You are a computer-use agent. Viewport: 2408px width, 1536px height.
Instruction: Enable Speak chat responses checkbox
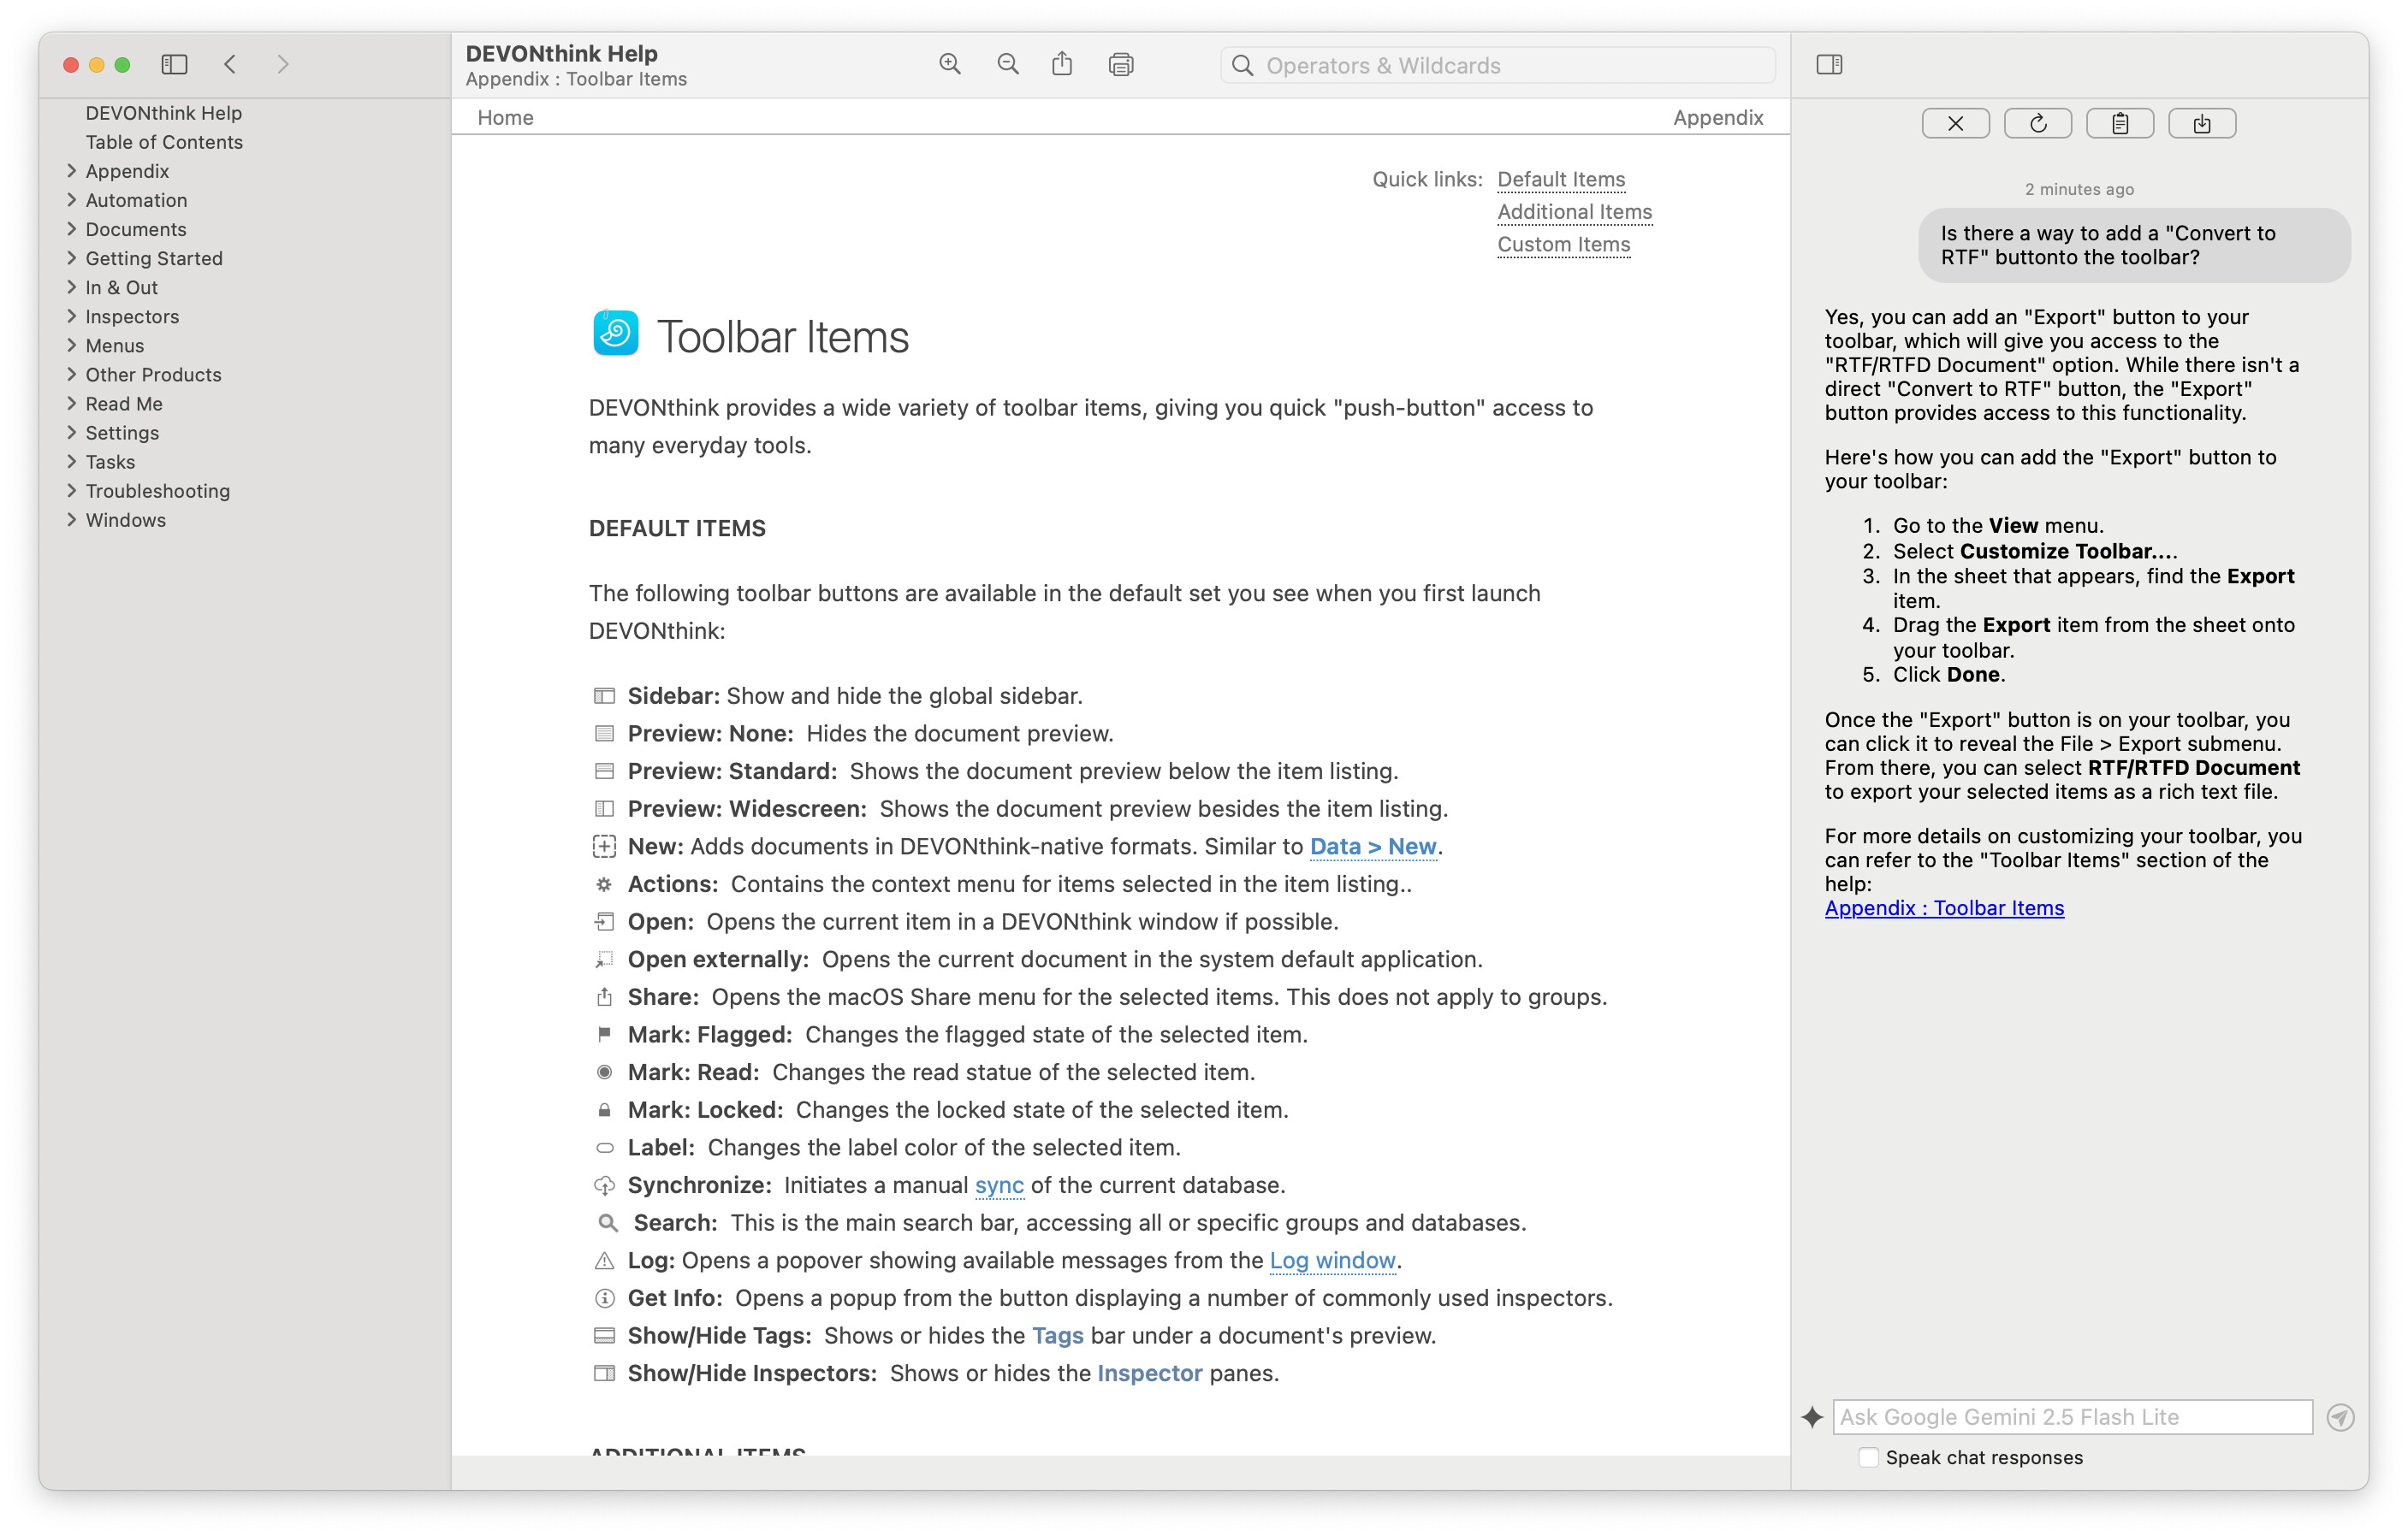(x=1868, y=1457)
